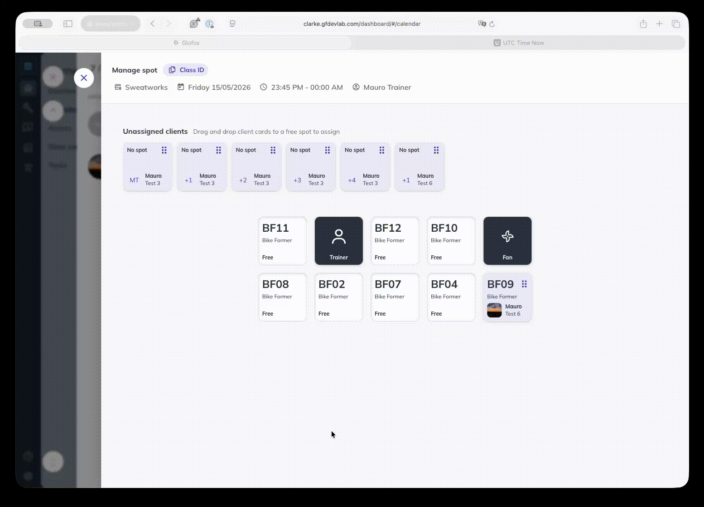Viewport: 704px width, 507px height.
Task: Copy the Class ID
Action: (x=186, y=70)
